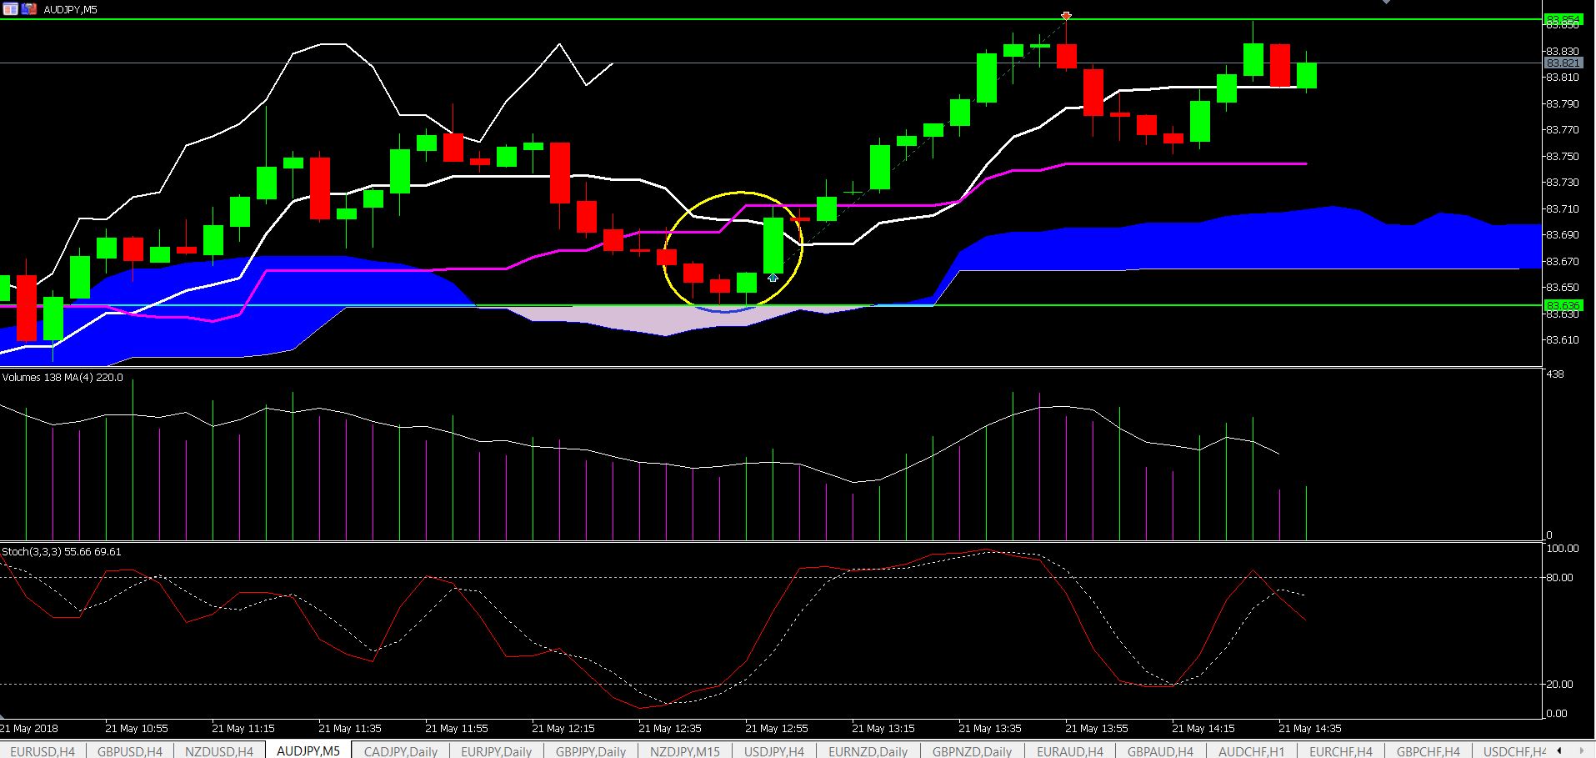Open the NZDJPY,M15 chart tab
Screen dimensions: 1596x758
click(684, 750)
